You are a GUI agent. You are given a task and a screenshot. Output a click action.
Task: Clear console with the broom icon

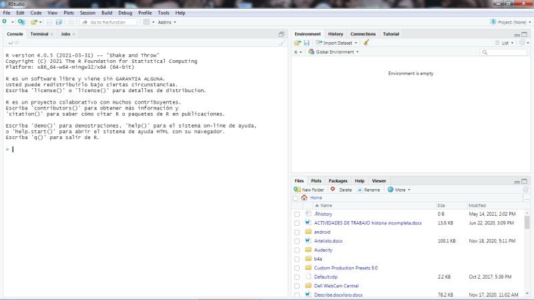point(282,43)
